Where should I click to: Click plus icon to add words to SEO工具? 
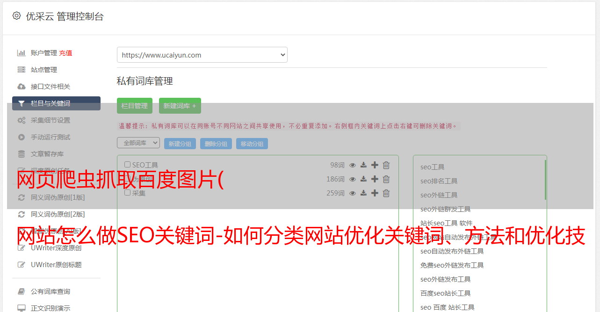point(375,165)
